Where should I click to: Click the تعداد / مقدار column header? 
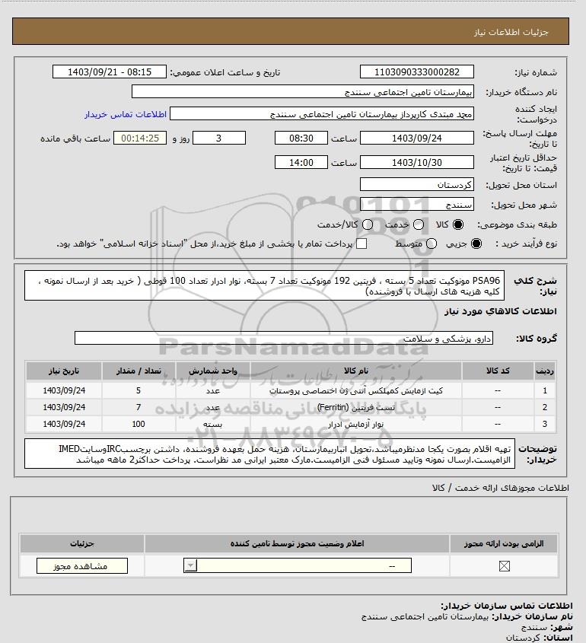pyautogui.click(x=139, y=371)
